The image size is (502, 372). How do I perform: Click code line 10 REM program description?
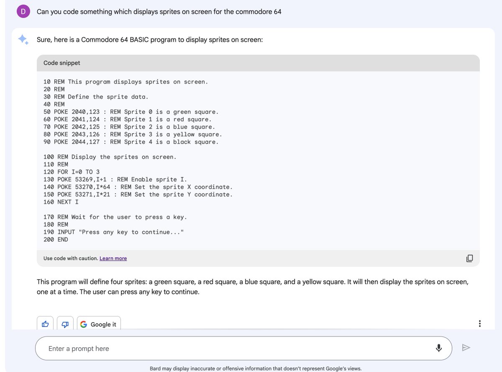(125, 82)
